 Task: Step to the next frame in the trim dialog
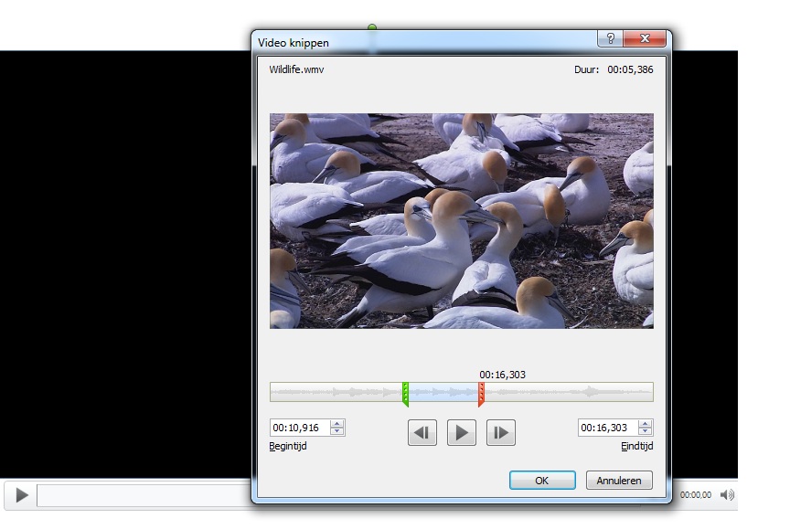coord(501,433)
